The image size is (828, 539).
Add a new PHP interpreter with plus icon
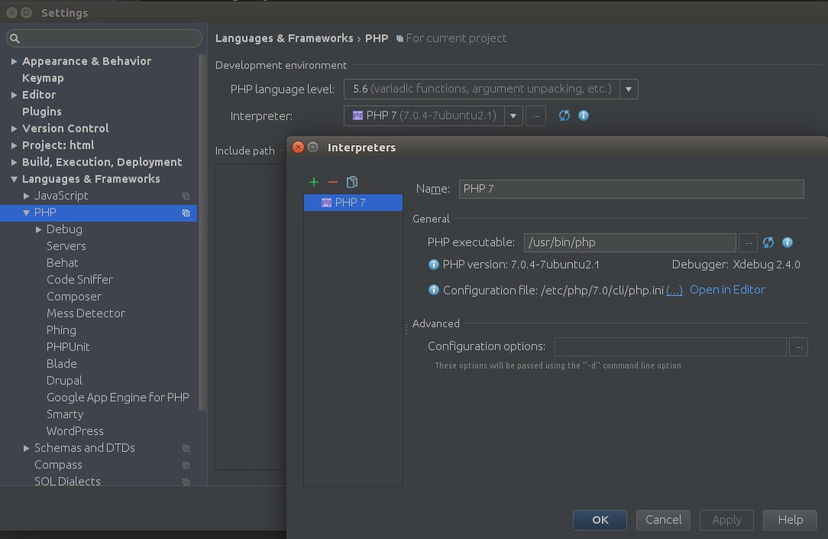click(x=313, y=182)
